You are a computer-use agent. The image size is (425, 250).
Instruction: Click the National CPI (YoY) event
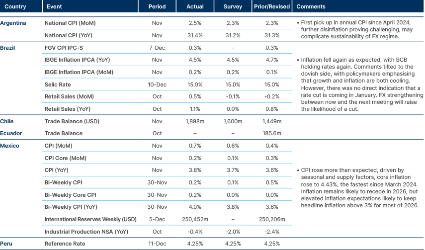coord(68,35)
